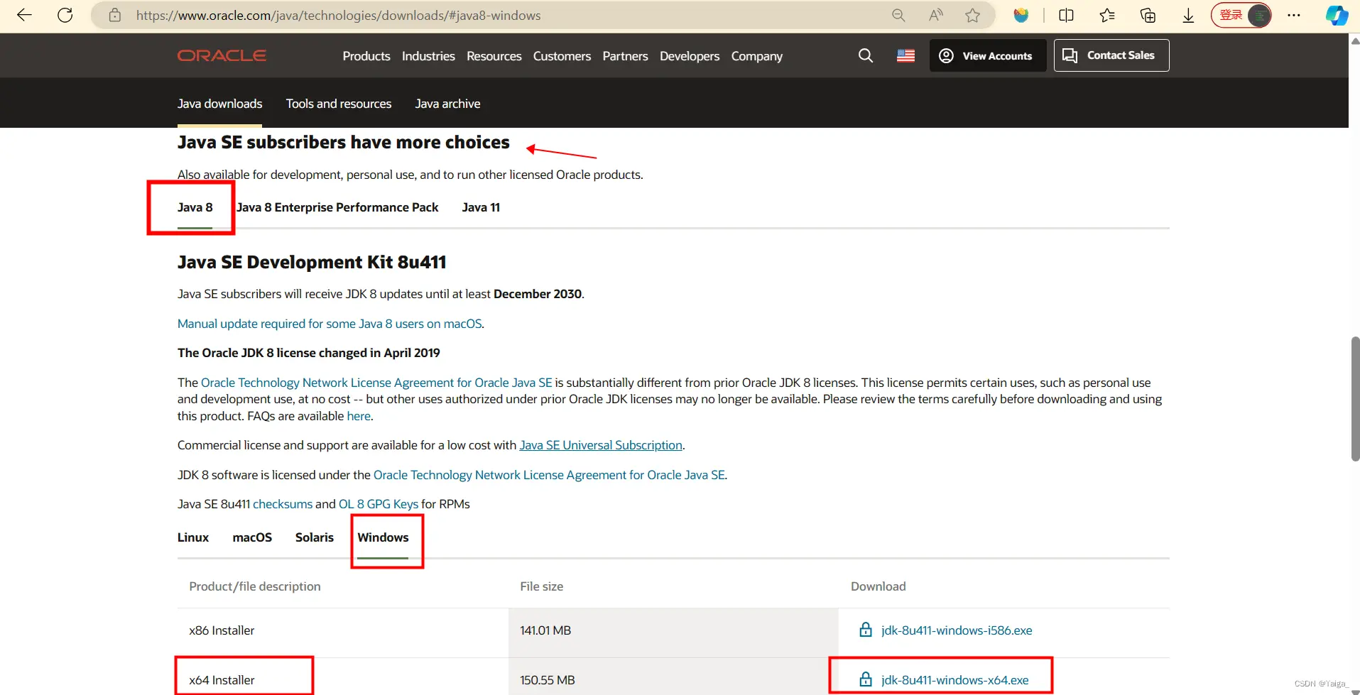This screenshot has width=1360, height=695.
Task: Click the zoom magnifier icon in address bar
Action: [898, 15]
